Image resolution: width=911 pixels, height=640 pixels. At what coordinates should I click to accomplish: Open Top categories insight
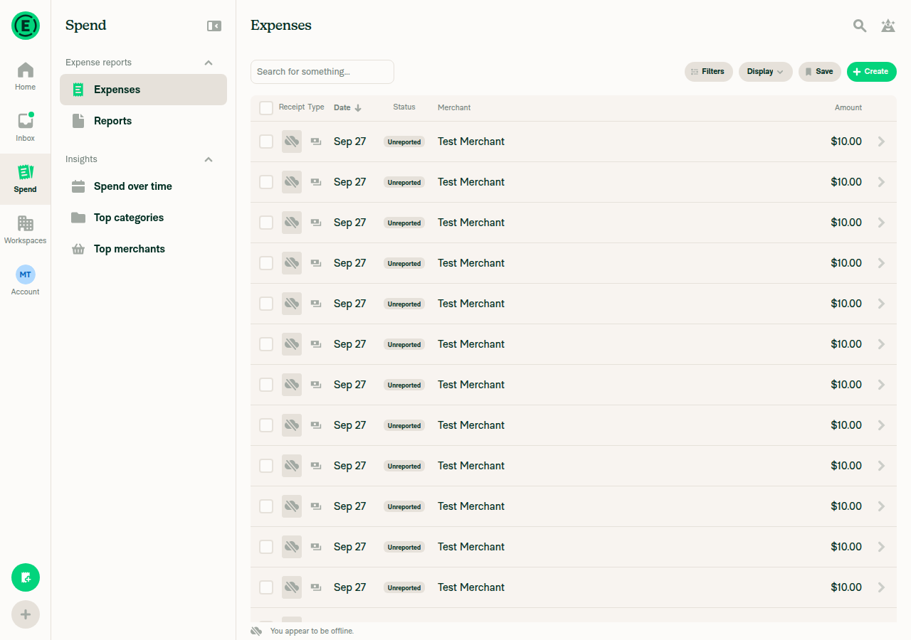[x=143, y=218]
